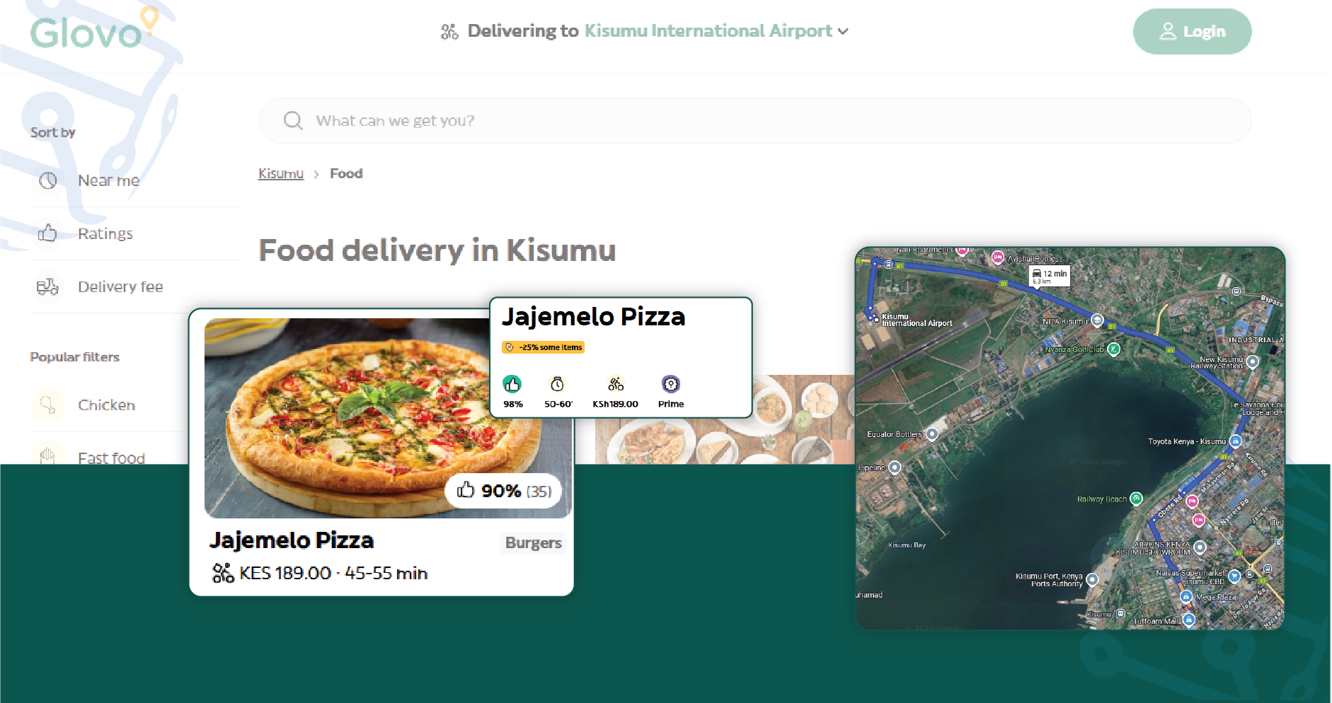Open the delivery address dropdown chevron

843,31
